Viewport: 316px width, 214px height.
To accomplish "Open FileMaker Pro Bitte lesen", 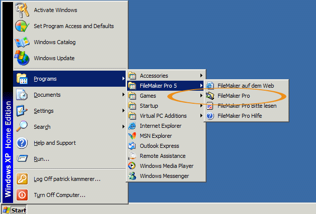I will click(247, 106).
